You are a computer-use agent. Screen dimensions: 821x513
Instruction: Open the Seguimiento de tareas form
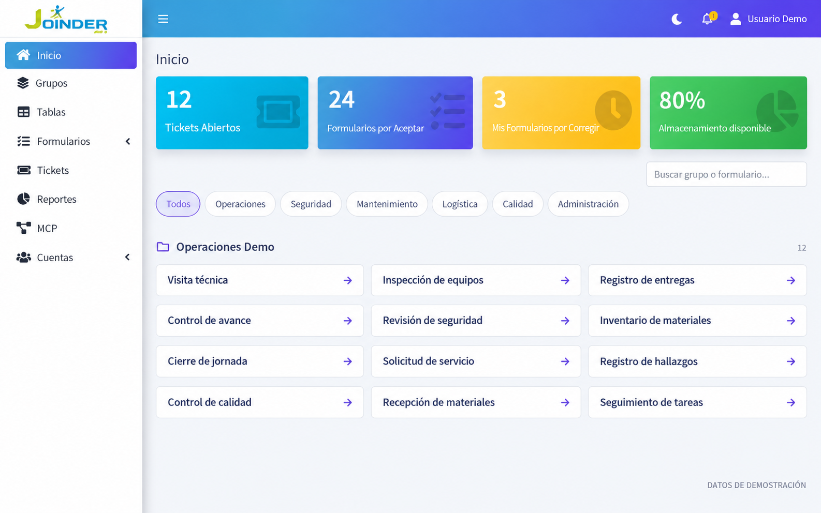(697, 402)
